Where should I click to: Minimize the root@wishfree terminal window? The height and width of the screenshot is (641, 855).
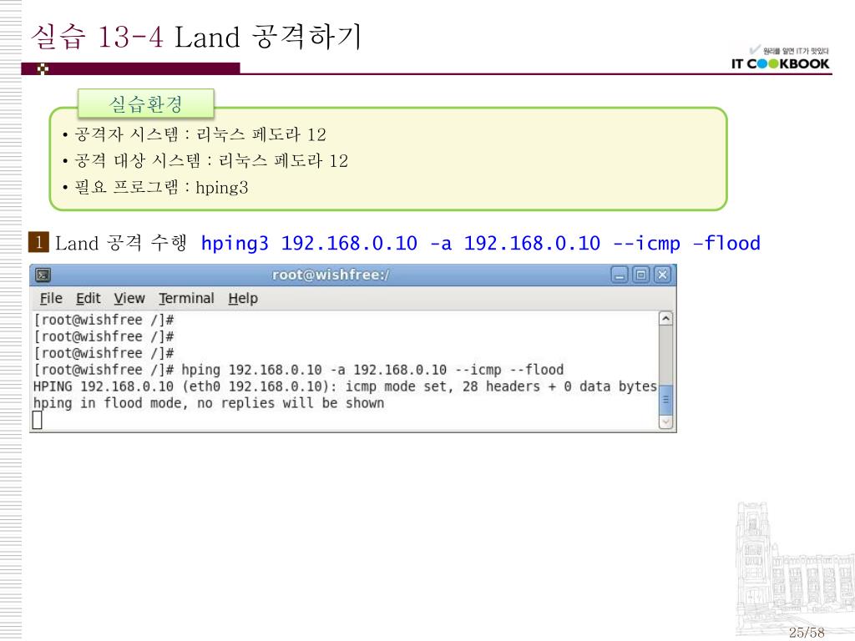[x=619, y=274]
